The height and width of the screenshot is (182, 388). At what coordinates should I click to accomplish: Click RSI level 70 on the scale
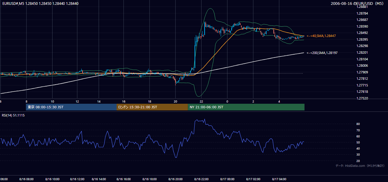tap(358, 130)
